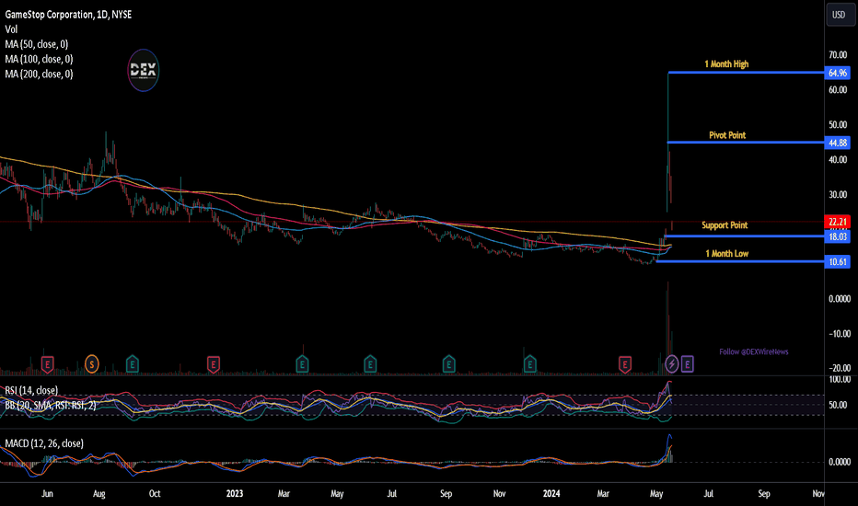Select the green earnings E marker near Jun 2023
The image size is (858, 506).
370,364
